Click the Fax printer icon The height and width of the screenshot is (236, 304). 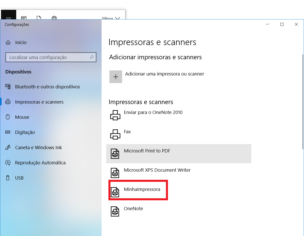click(115, 134)
